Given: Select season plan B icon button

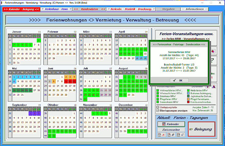Looking at the screenshot, I should [x=171, y=135].
